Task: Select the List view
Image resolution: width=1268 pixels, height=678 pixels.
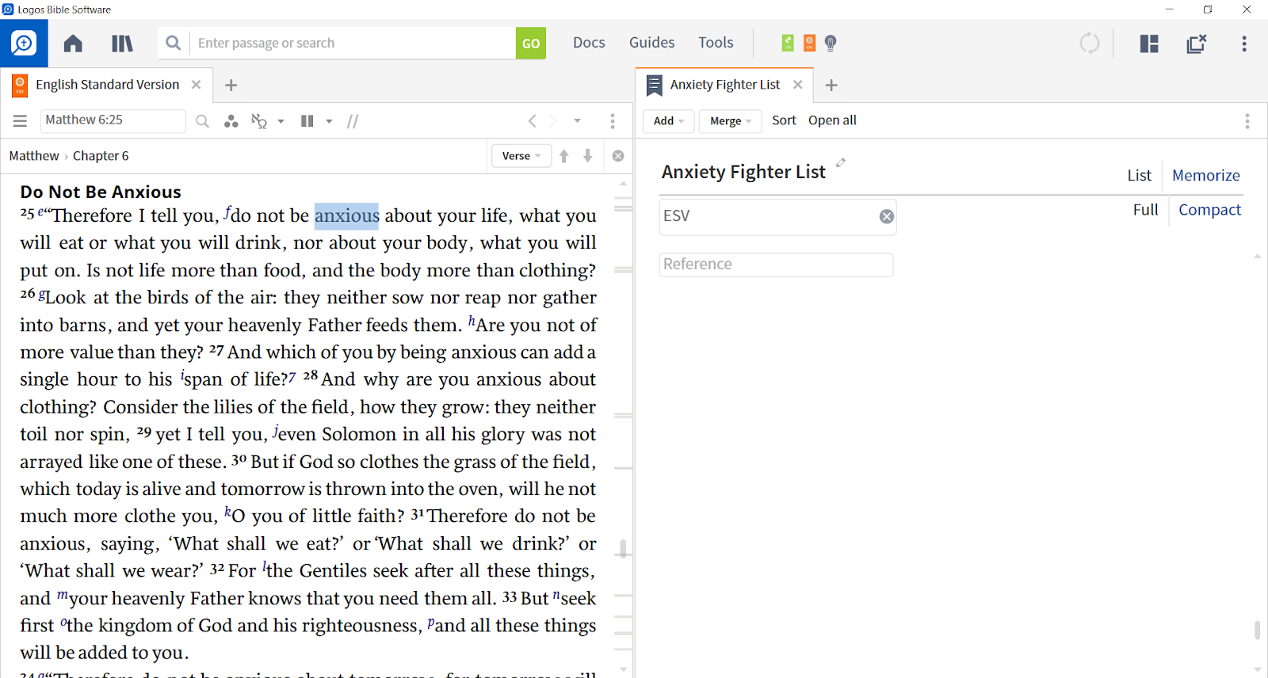Action: point(1140,176)
